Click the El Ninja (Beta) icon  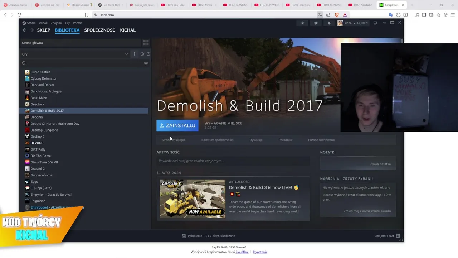pos(27,188)
